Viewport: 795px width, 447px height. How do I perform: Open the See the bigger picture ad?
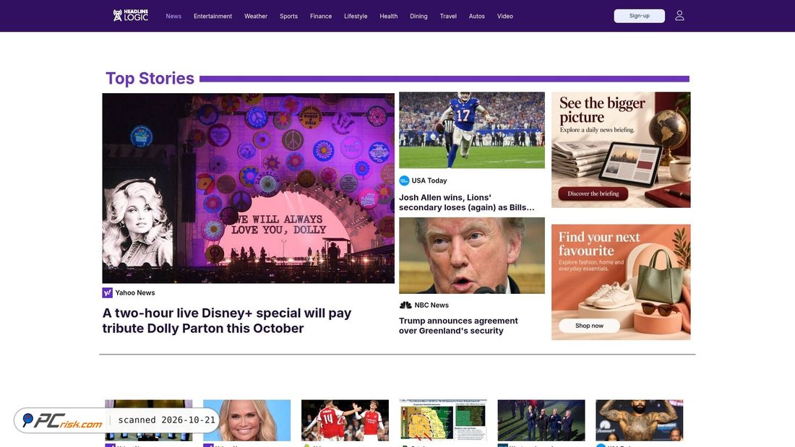click(621, 149)
